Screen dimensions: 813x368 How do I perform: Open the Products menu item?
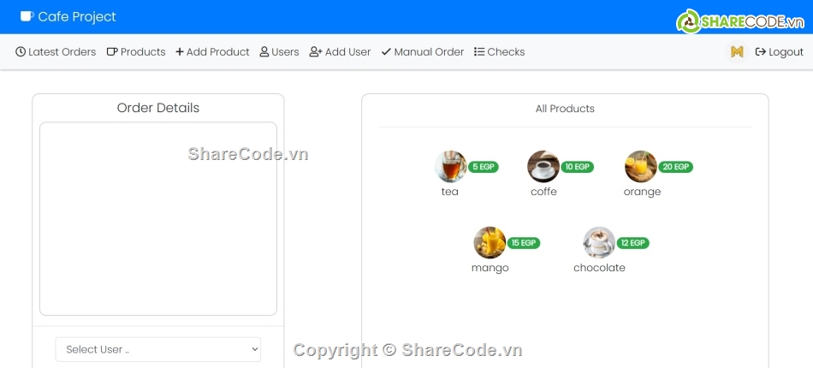coord(136,52)
